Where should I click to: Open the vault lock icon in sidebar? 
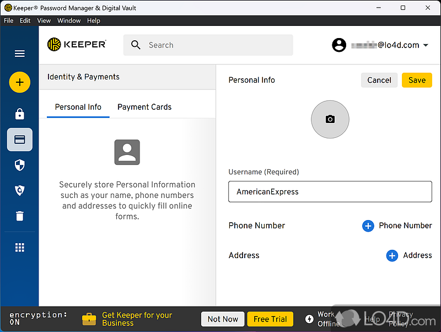20,114
